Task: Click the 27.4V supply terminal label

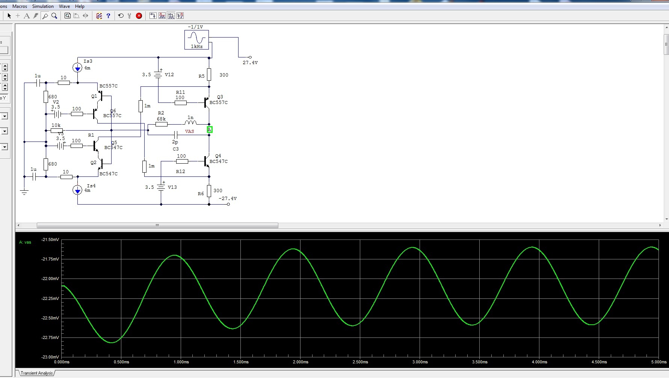Action: tap(250, 63)
